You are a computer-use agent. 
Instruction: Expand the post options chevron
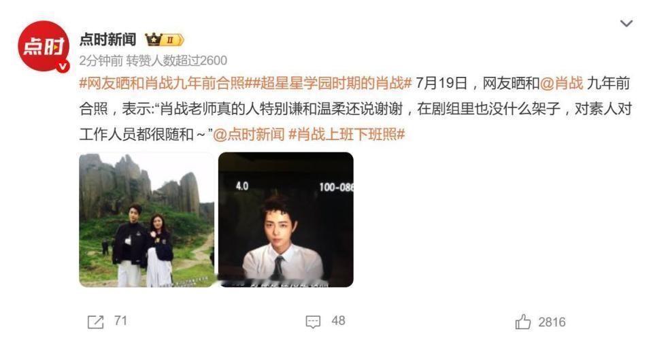(x=626, y=23)
